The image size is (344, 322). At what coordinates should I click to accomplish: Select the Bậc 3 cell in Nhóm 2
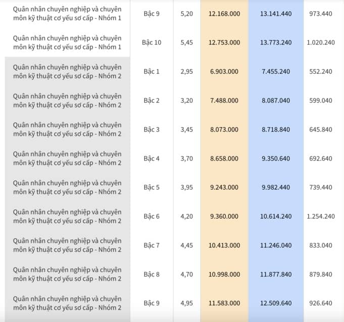[152, 130]
